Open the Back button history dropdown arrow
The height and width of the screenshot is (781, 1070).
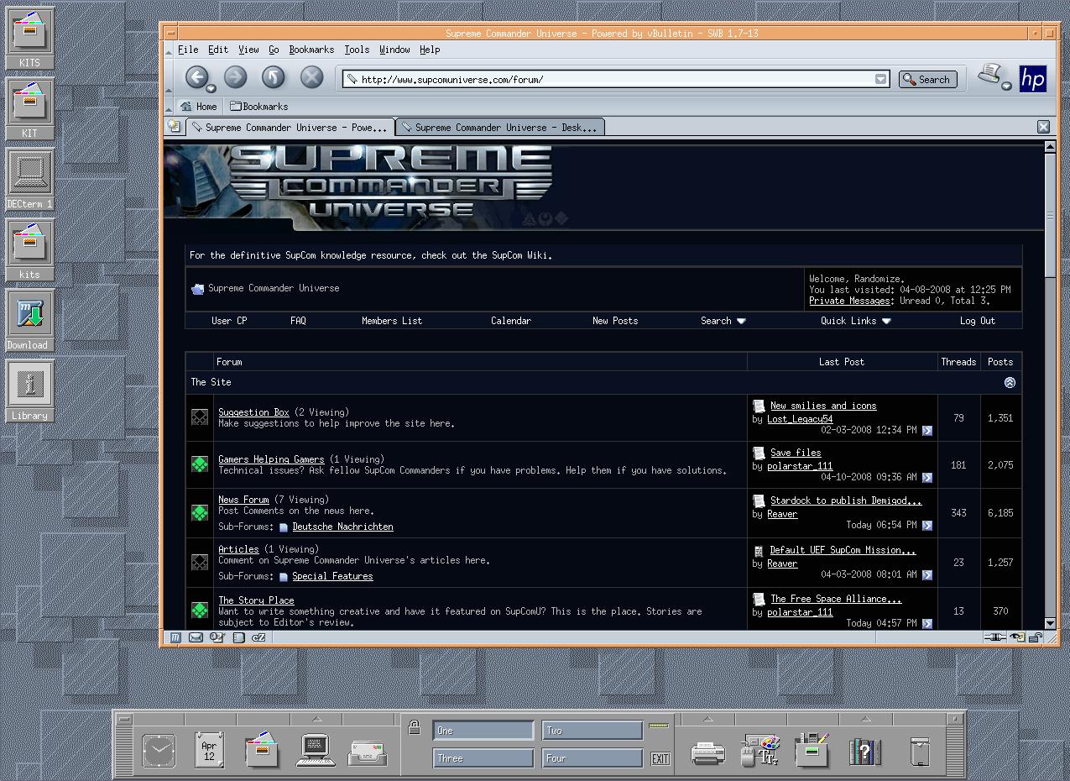tap(211, 89)
